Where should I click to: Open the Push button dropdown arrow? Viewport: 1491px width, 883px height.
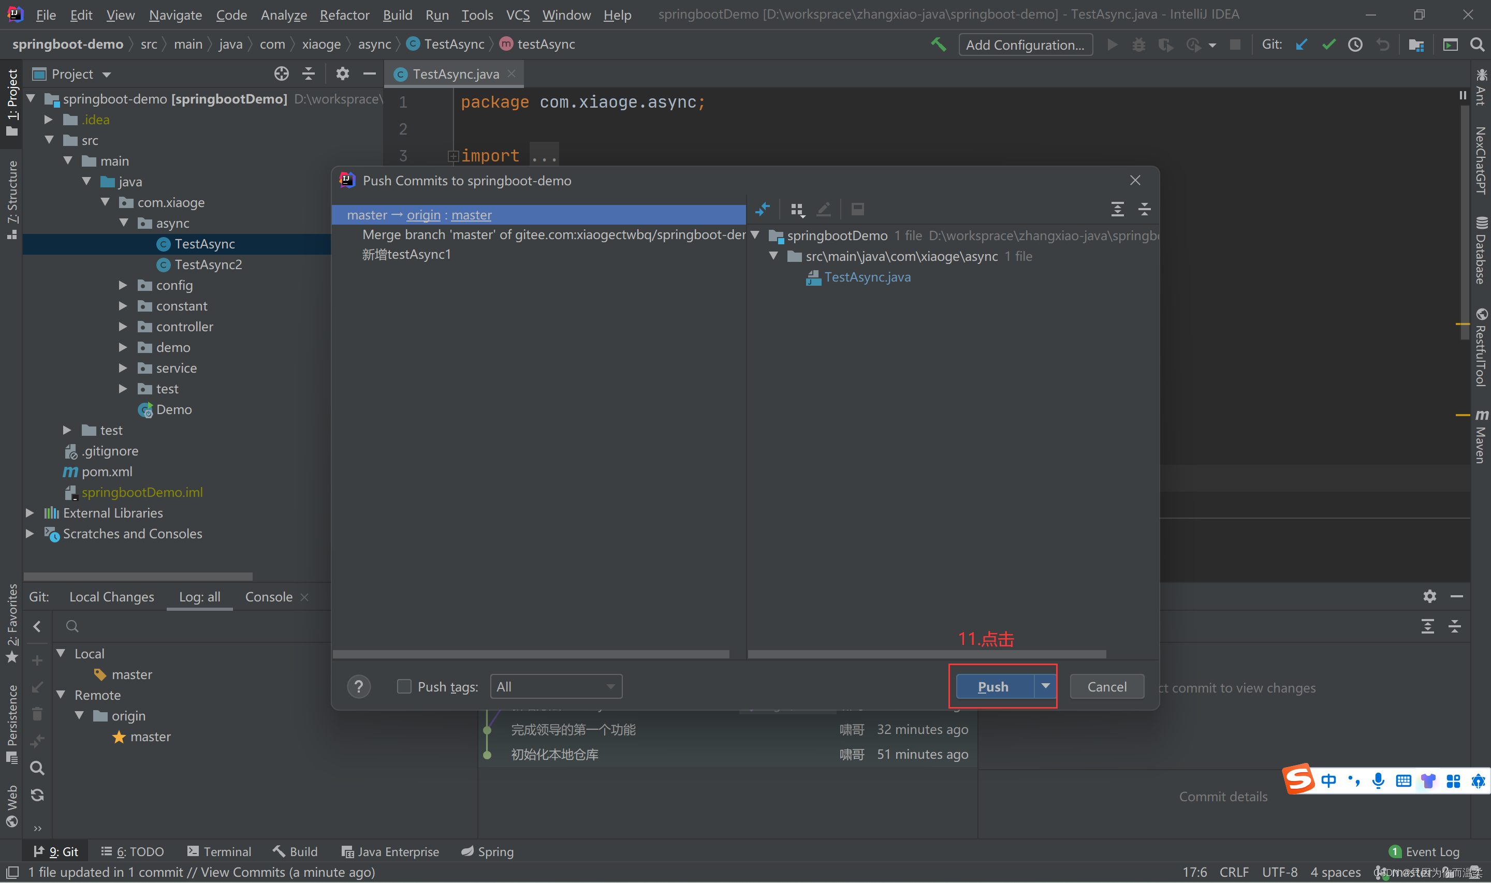(x=1045, y=686)
